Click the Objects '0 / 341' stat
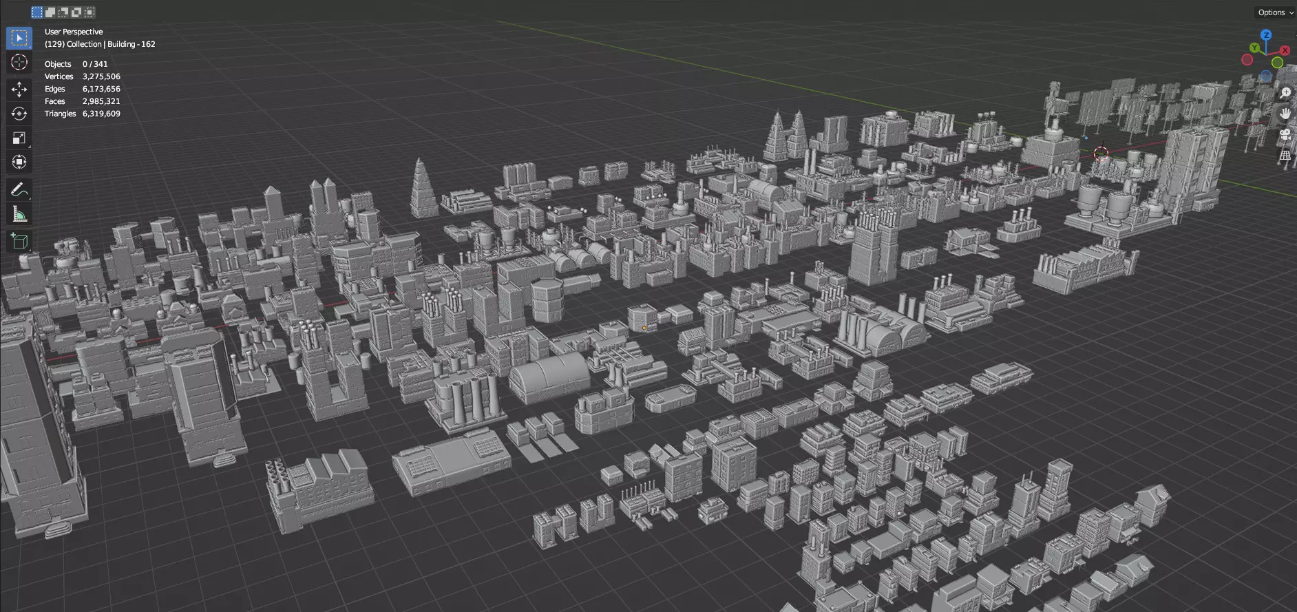 pos(95,64)
